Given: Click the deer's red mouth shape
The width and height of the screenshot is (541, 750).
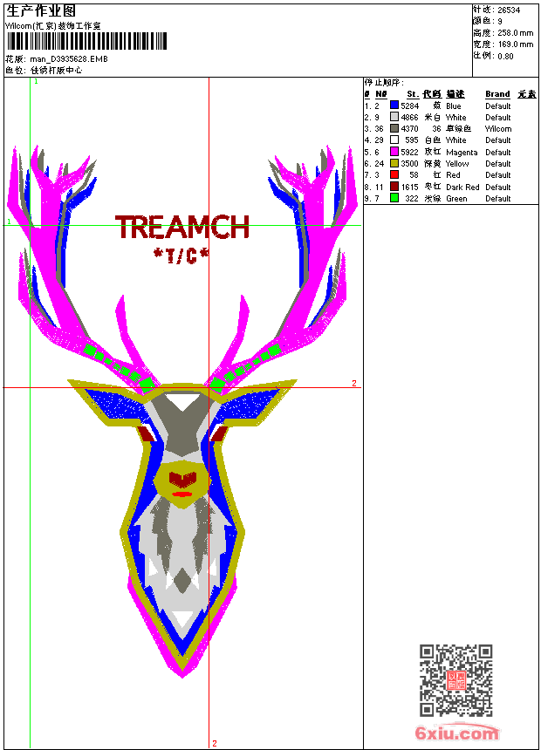Looking at the screenshot, I should tap(181, 494).
